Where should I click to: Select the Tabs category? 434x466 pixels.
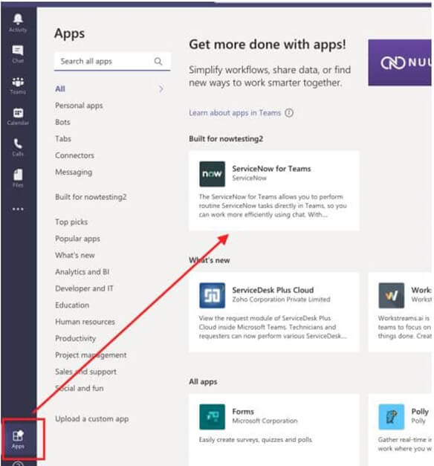63,139
